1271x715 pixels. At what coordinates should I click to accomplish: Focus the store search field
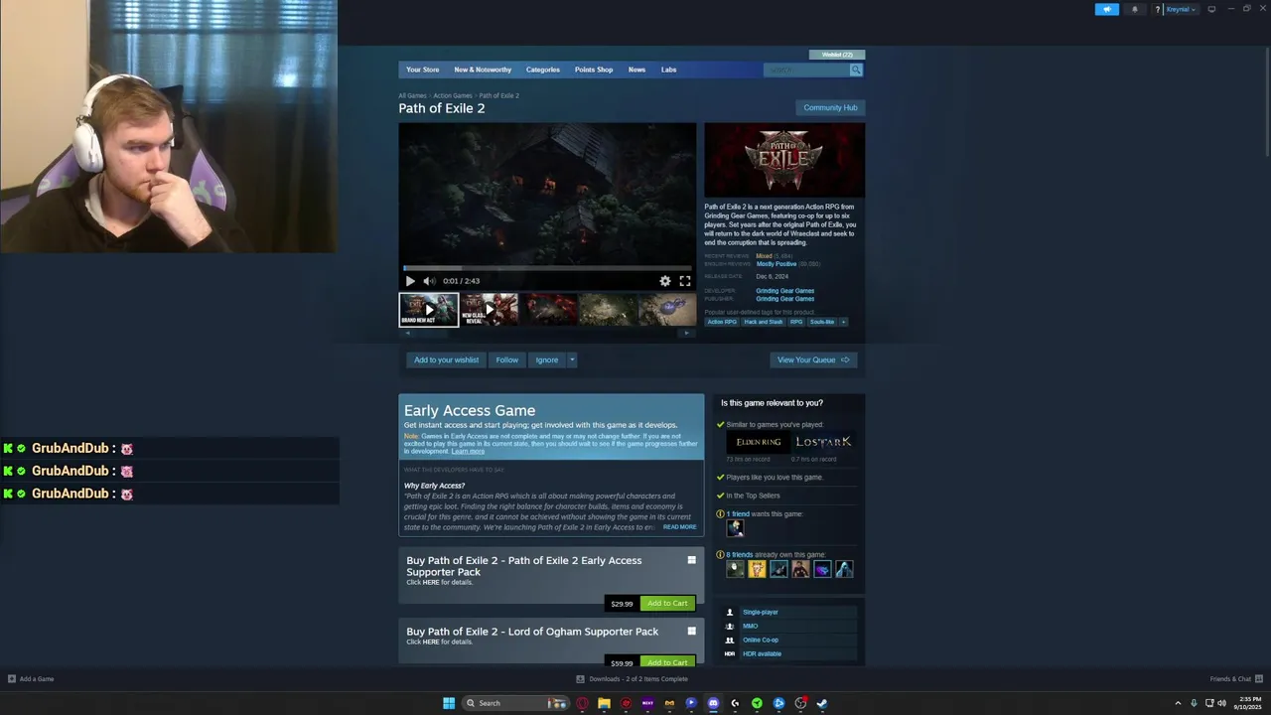click(x=806, y=70)
